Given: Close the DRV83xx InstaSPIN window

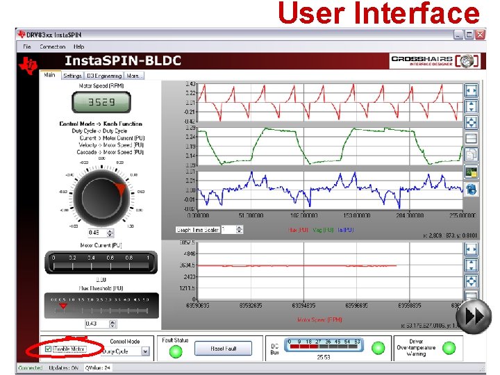Looking at the screenshot, I should coord(481,35).
